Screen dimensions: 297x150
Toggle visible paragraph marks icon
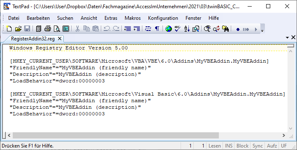tap(157, 29)
